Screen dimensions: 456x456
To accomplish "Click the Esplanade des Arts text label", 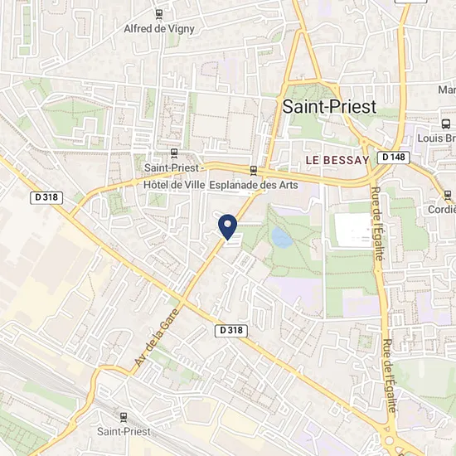I will pos(254,185).
